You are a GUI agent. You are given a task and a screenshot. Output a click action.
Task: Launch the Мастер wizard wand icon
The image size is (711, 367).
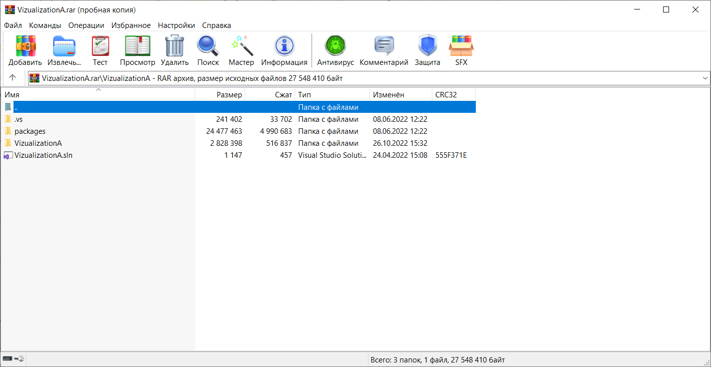tap(241, 46)
